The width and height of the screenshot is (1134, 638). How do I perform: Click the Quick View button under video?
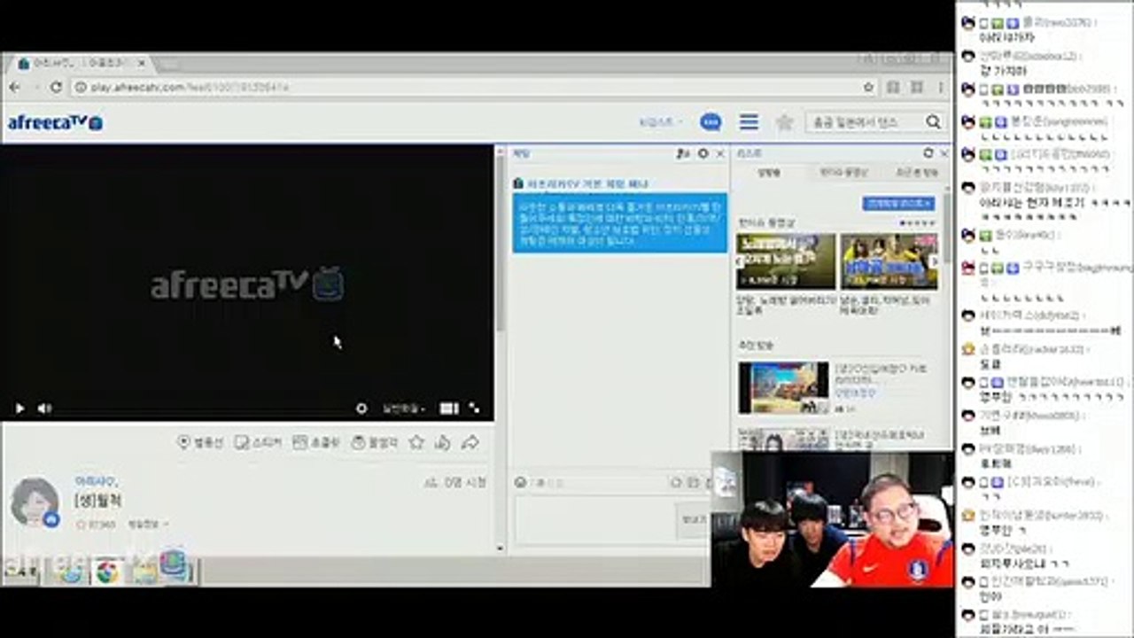pyautogui.click(x=375, y=442)
